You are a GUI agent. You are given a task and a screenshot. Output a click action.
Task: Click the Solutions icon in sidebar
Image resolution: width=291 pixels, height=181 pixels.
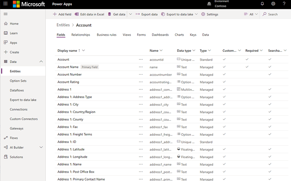[6, 157]
